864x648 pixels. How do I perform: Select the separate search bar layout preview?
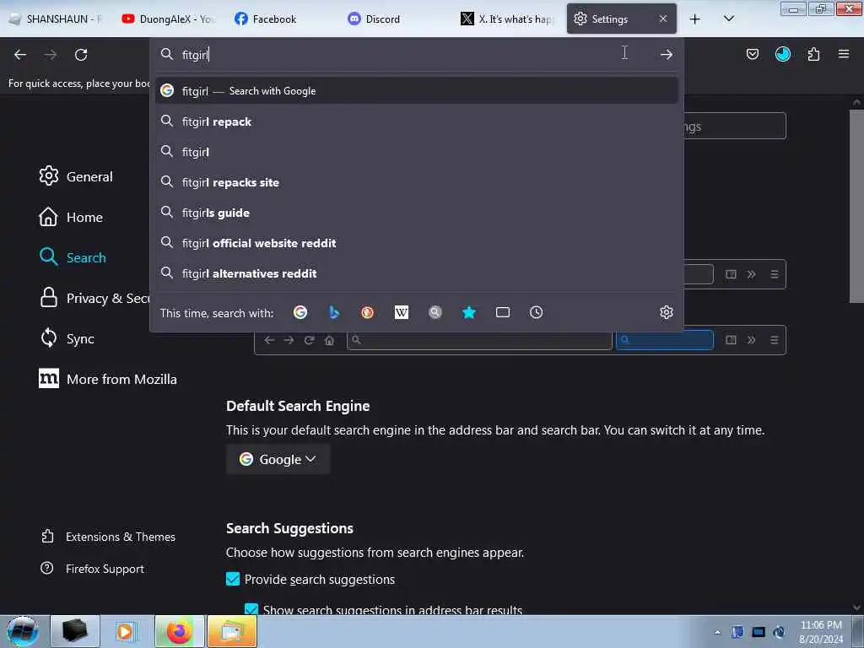520,339
